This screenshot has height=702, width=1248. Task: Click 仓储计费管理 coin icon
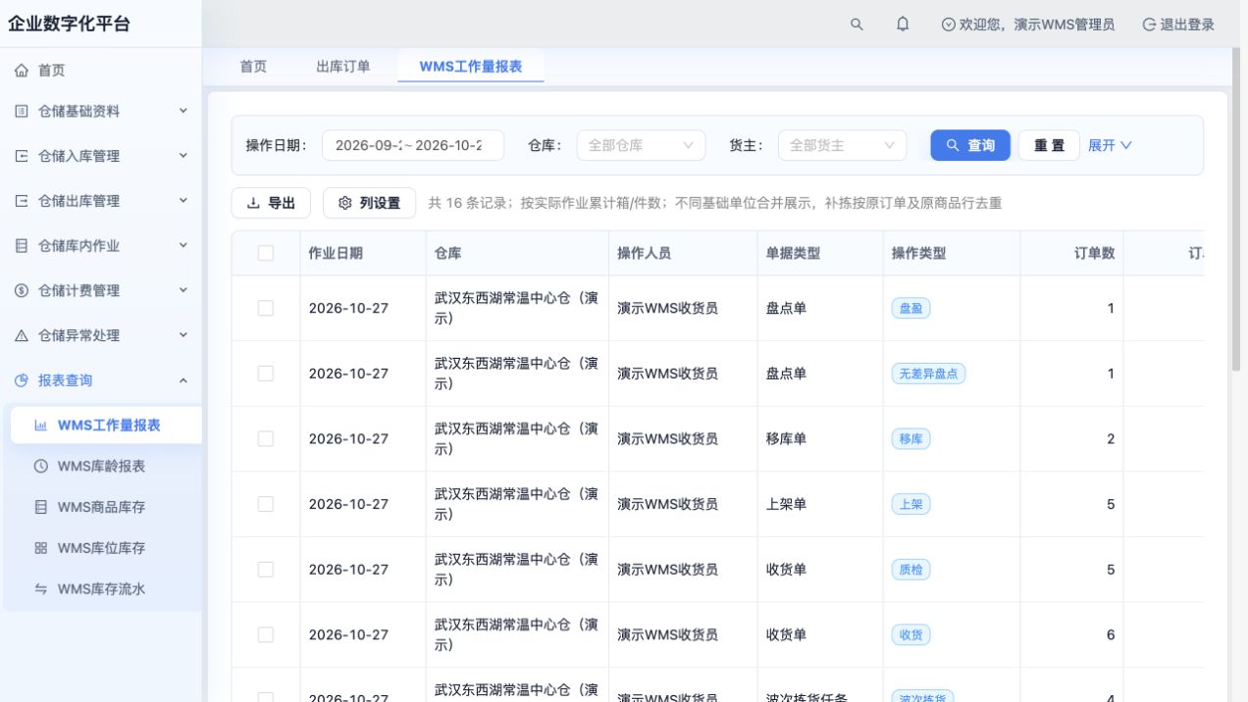point(22,290)
